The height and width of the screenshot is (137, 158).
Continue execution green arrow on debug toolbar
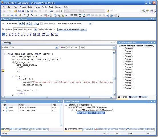(x=4, y=15)
